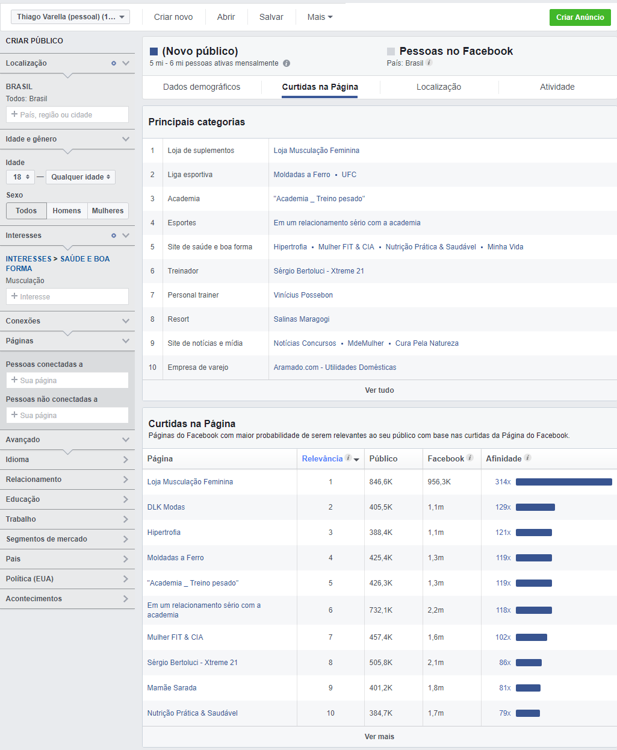The height and width of the screenshot is (750, 617).
Task: Click info icon in Relevância column header
Action: (348, 458)
